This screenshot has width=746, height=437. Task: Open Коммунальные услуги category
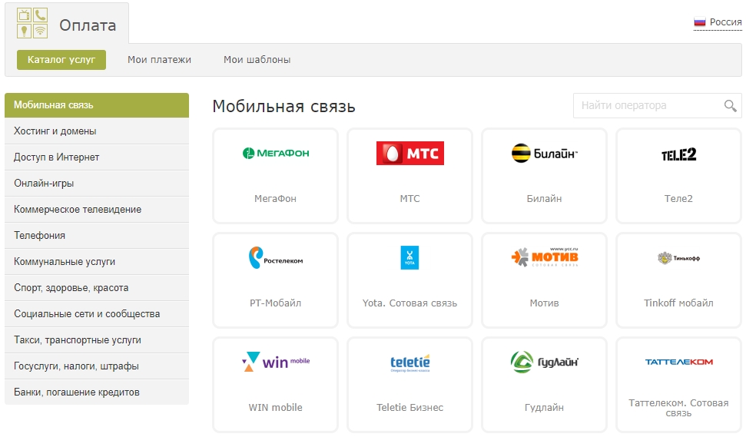pyautogui.click(x=97, y=262)
